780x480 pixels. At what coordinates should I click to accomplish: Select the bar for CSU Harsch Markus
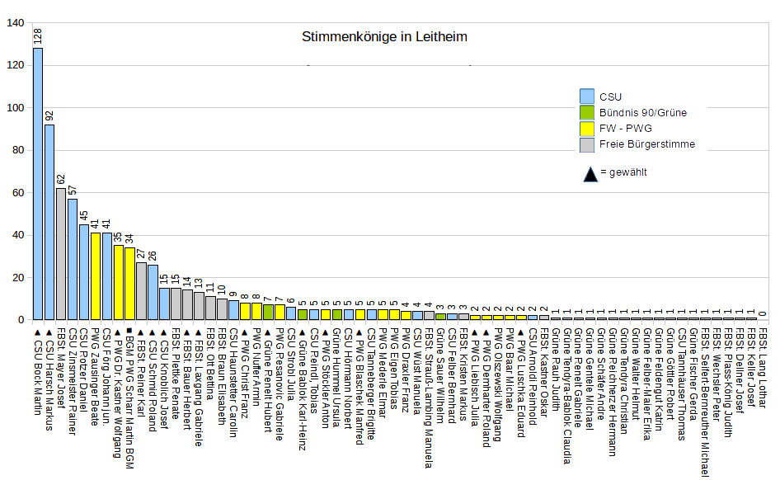point(49,223)
